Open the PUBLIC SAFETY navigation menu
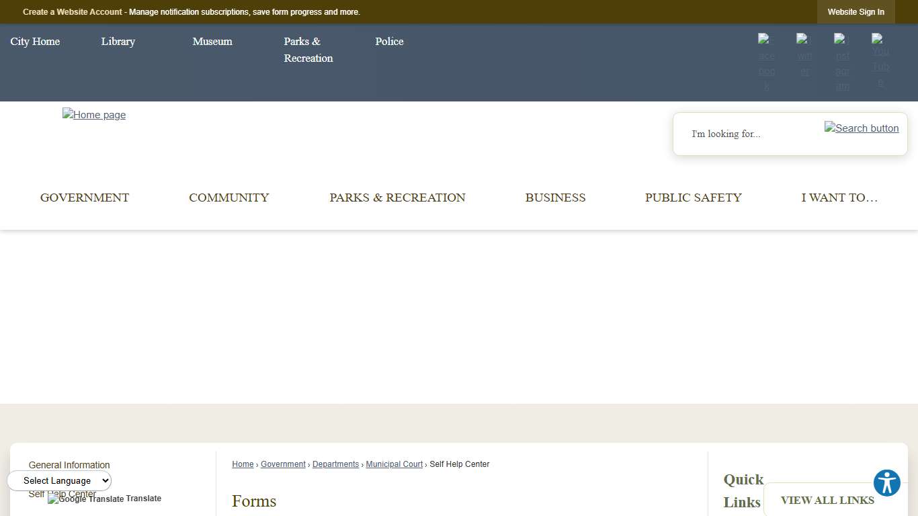918x516 pixels. [x=693, y=198]
